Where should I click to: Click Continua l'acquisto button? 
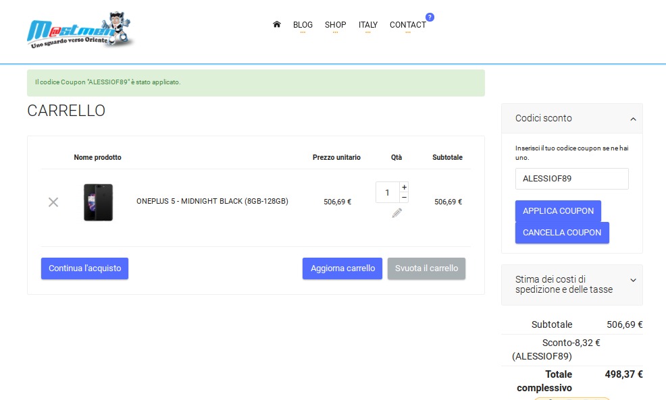pos(84,268)
